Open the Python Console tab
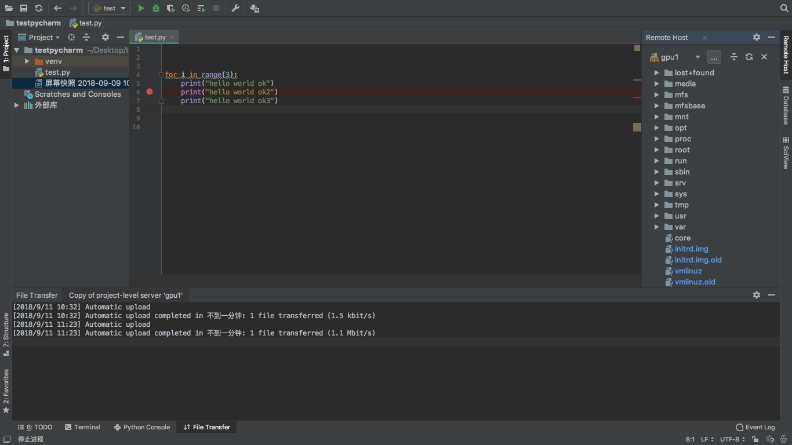Viewport: 792px width, 445px height. click(142, 427)
